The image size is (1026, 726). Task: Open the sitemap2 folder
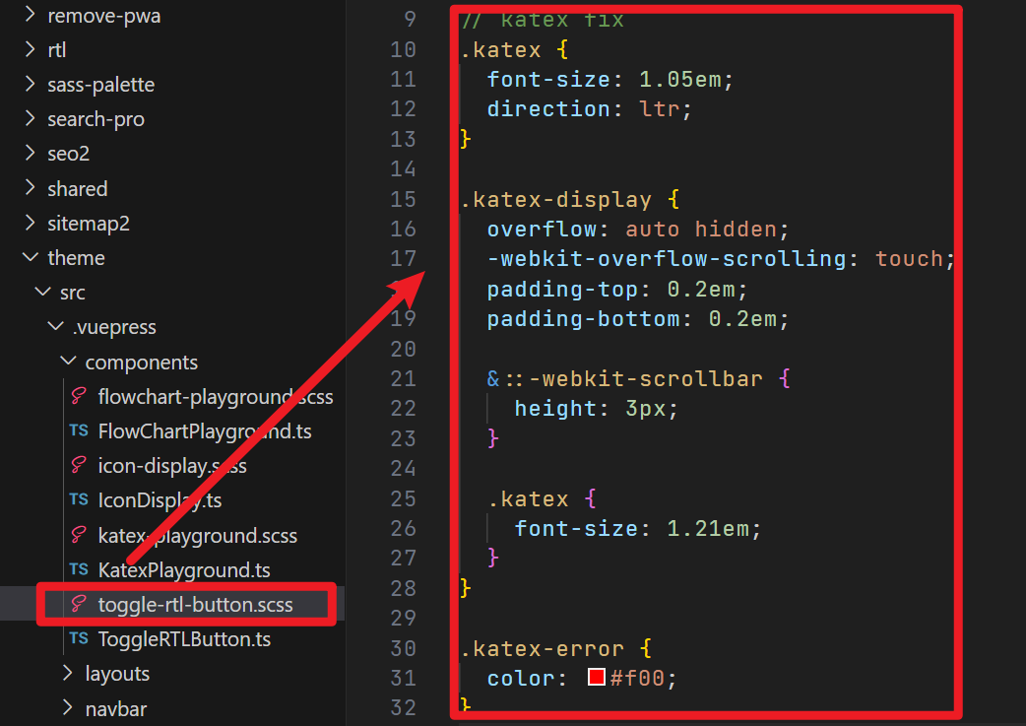[x=89, y=224]
